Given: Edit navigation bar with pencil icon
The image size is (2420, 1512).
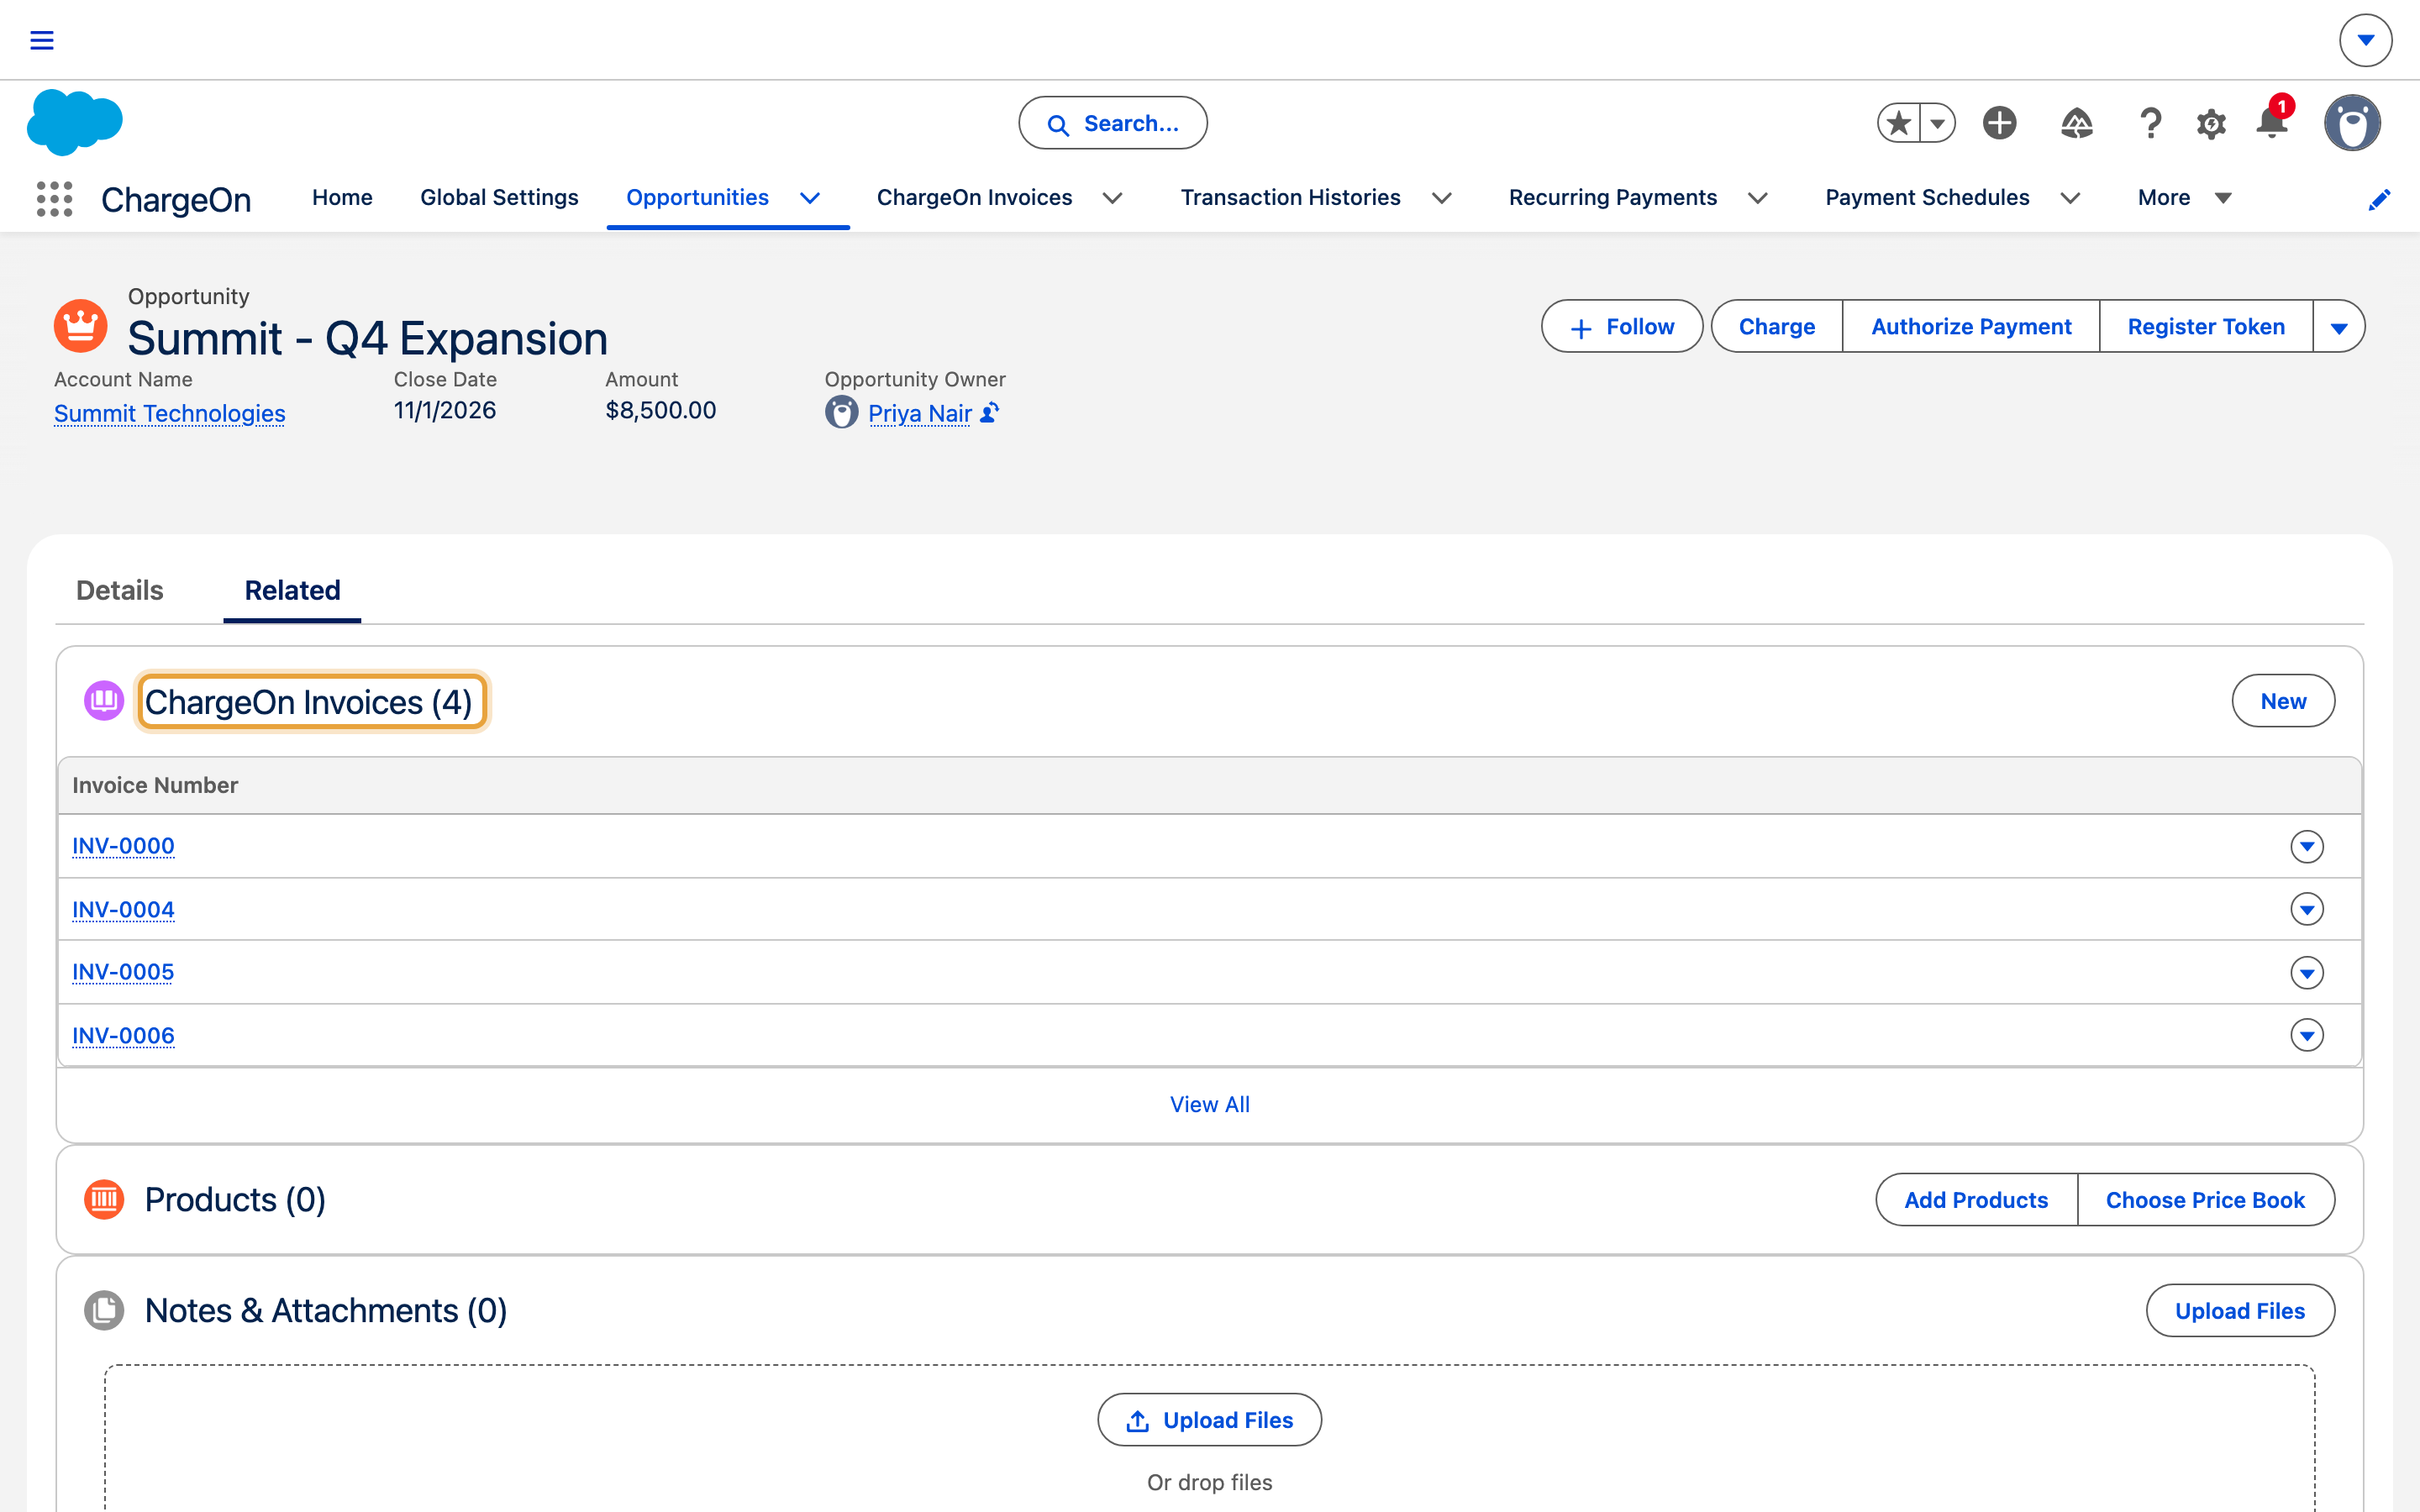Looking at the screenshot, I should [2379, 200].
